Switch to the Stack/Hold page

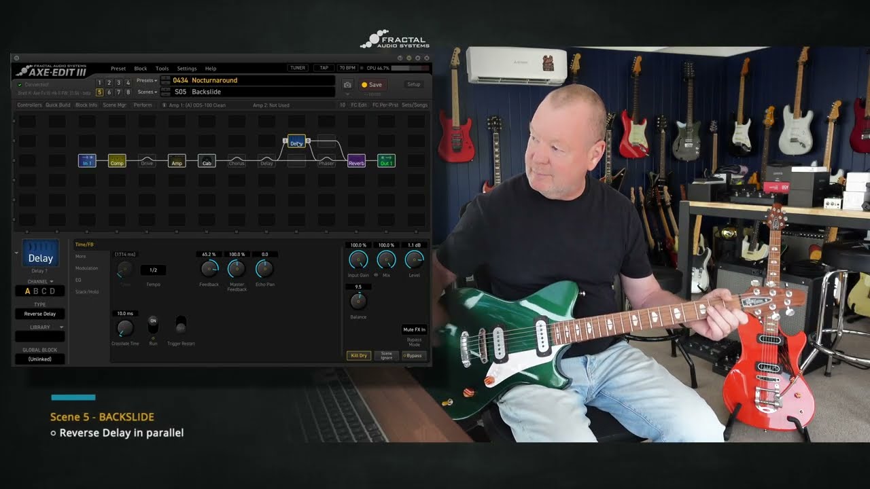[87, 292]
